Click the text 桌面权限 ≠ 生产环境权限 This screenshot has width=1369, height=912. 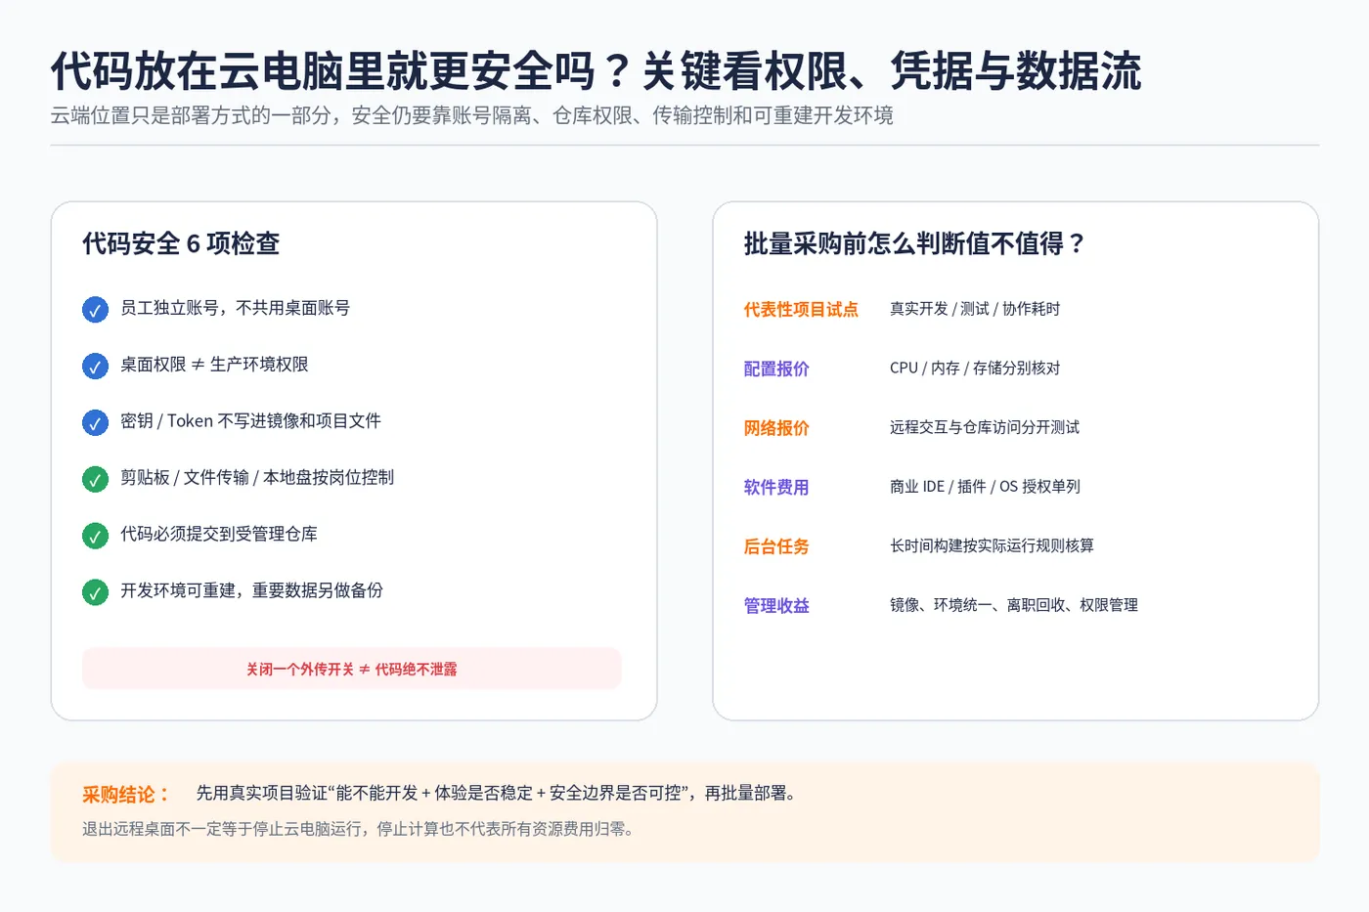[214, 365]
